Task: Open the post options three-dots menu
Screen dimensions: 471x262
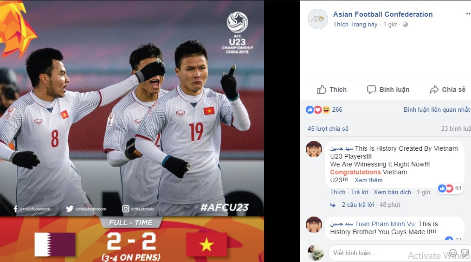Action: pyautogui.click(x=468, y=14)
